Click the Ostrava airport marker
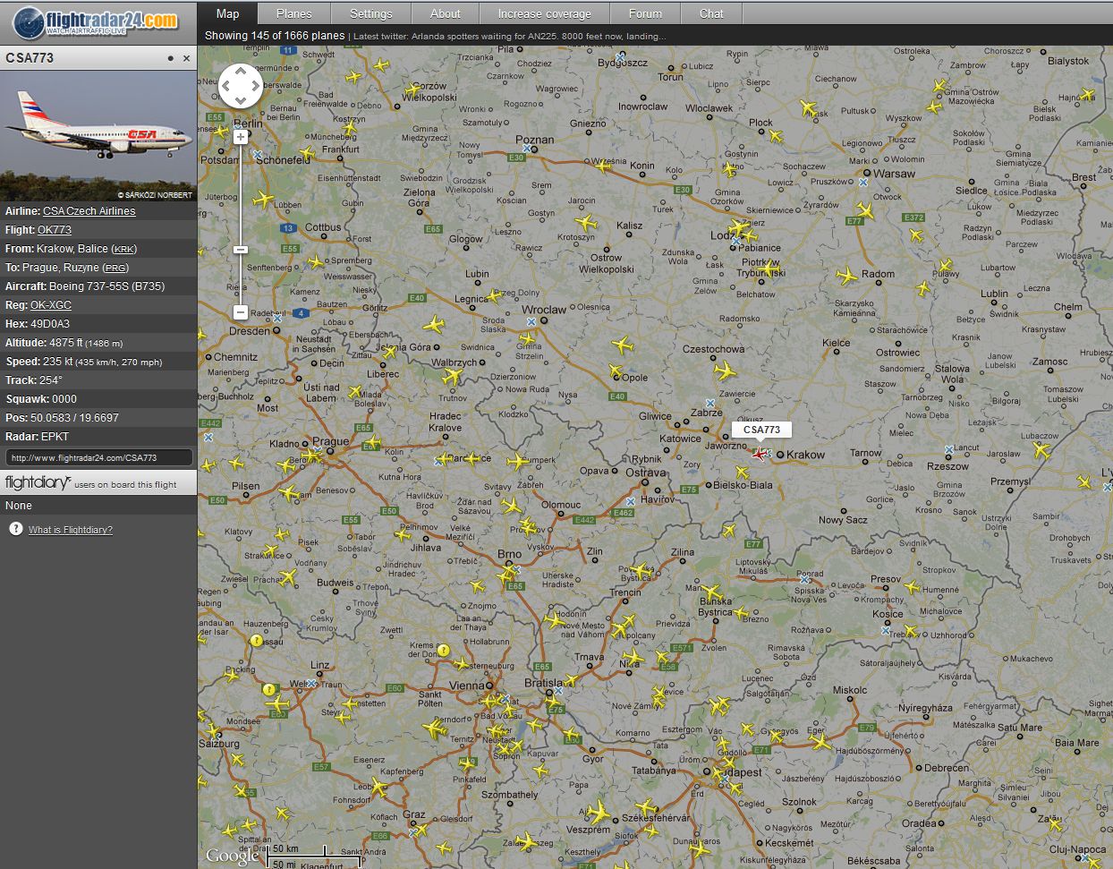The height and width of the screenshot is (869, 1113). (631, 502)
